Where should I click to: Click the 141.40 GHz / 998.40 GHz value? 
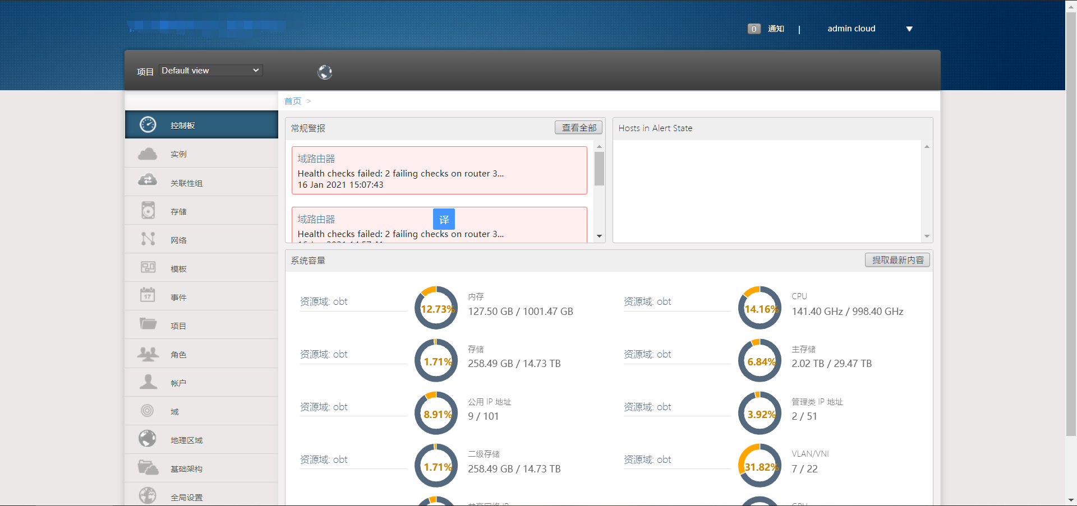pos(848,312)
